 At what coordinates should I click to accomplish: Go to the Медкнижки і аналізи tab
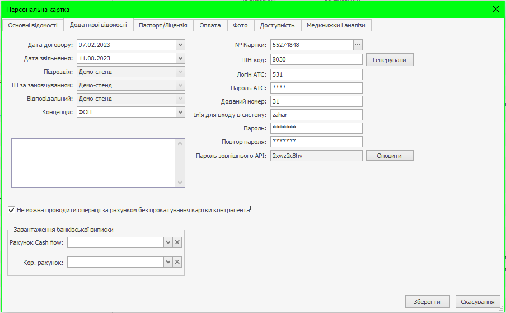(336, 25)
